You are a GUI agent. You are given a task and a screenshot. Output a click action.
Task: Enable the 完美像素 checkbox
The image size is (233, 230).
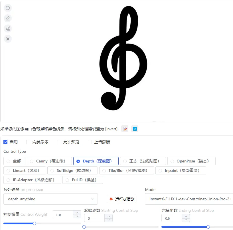tap(28, 142)
